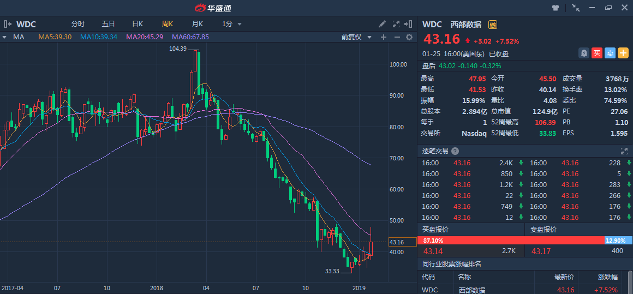Click the 买盘报价 header
633x294 pixels.
tap(435, 229)
